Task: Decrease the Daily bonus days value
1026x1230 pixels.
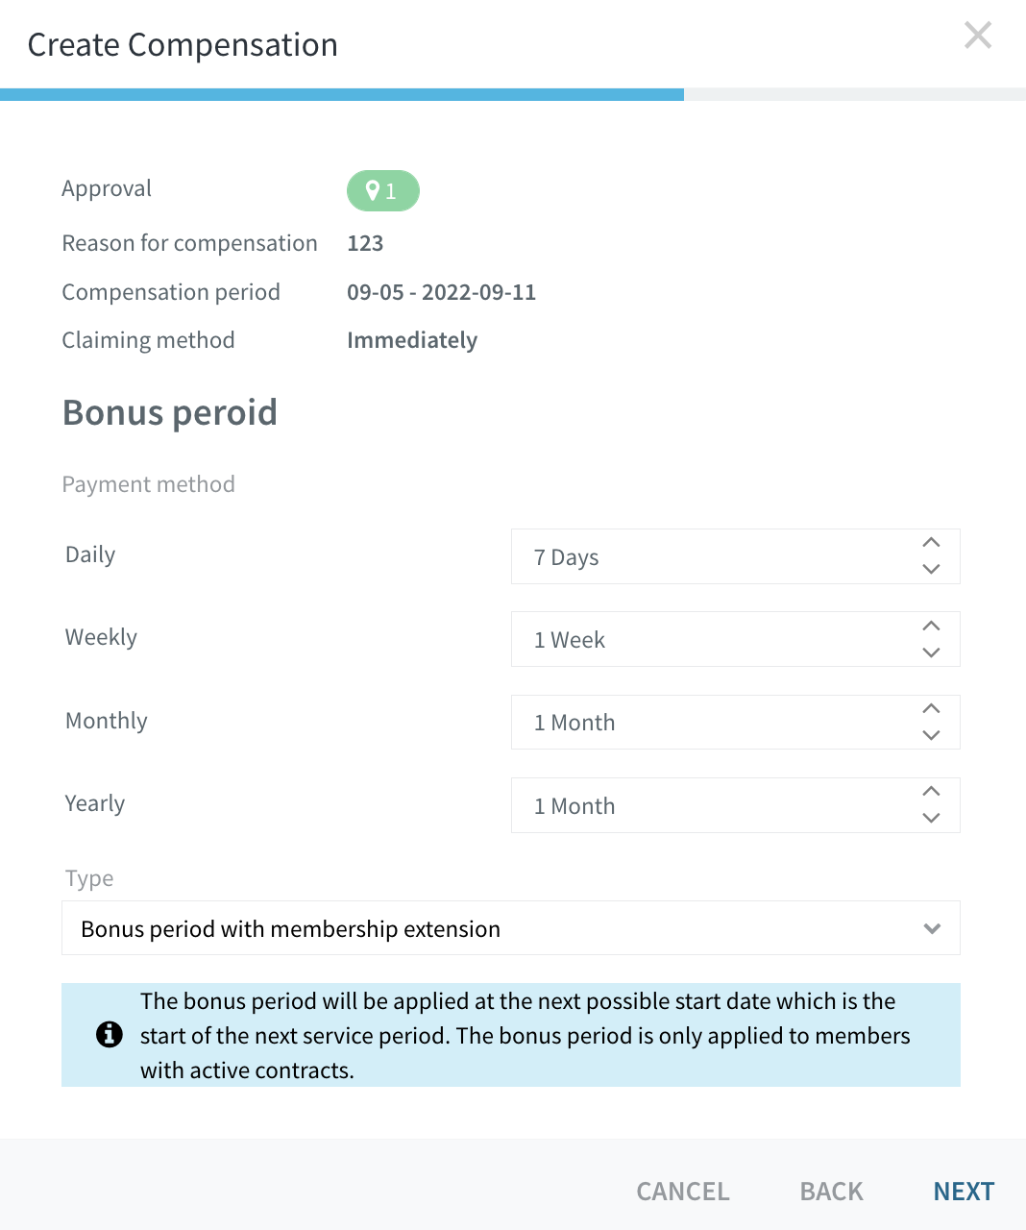Action: 931,569
